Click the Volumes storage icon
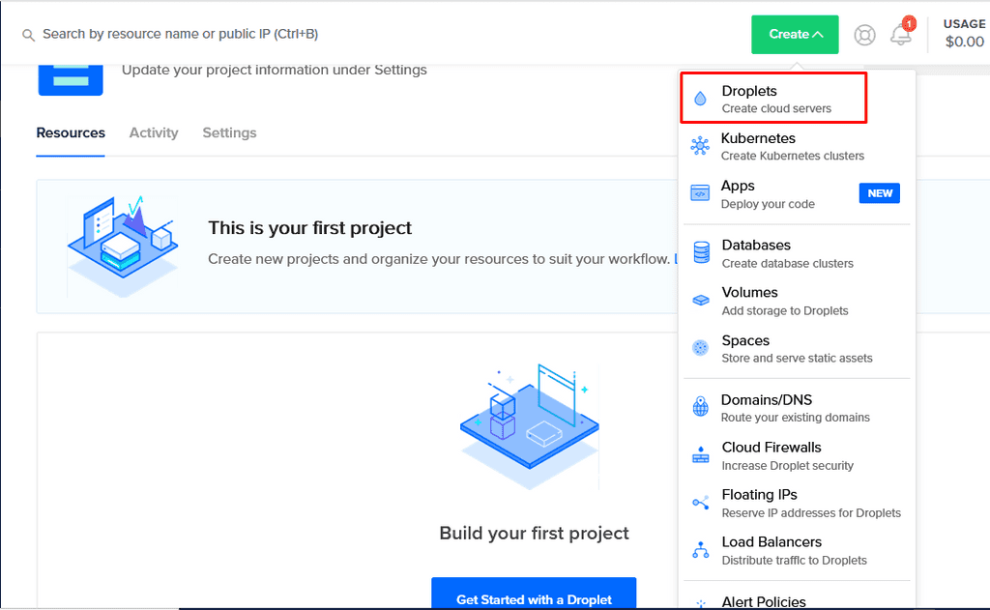Image resolution: width=990 pixels, height=610 pixels. 701,301
